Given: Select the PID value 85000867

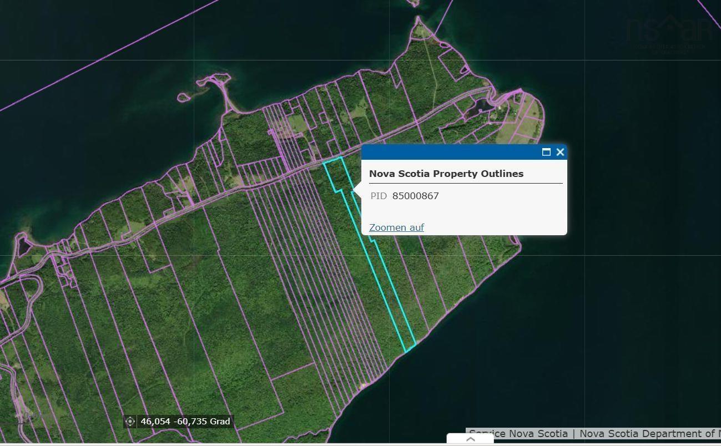Looking at the screenshot, I should coord(415,196).
